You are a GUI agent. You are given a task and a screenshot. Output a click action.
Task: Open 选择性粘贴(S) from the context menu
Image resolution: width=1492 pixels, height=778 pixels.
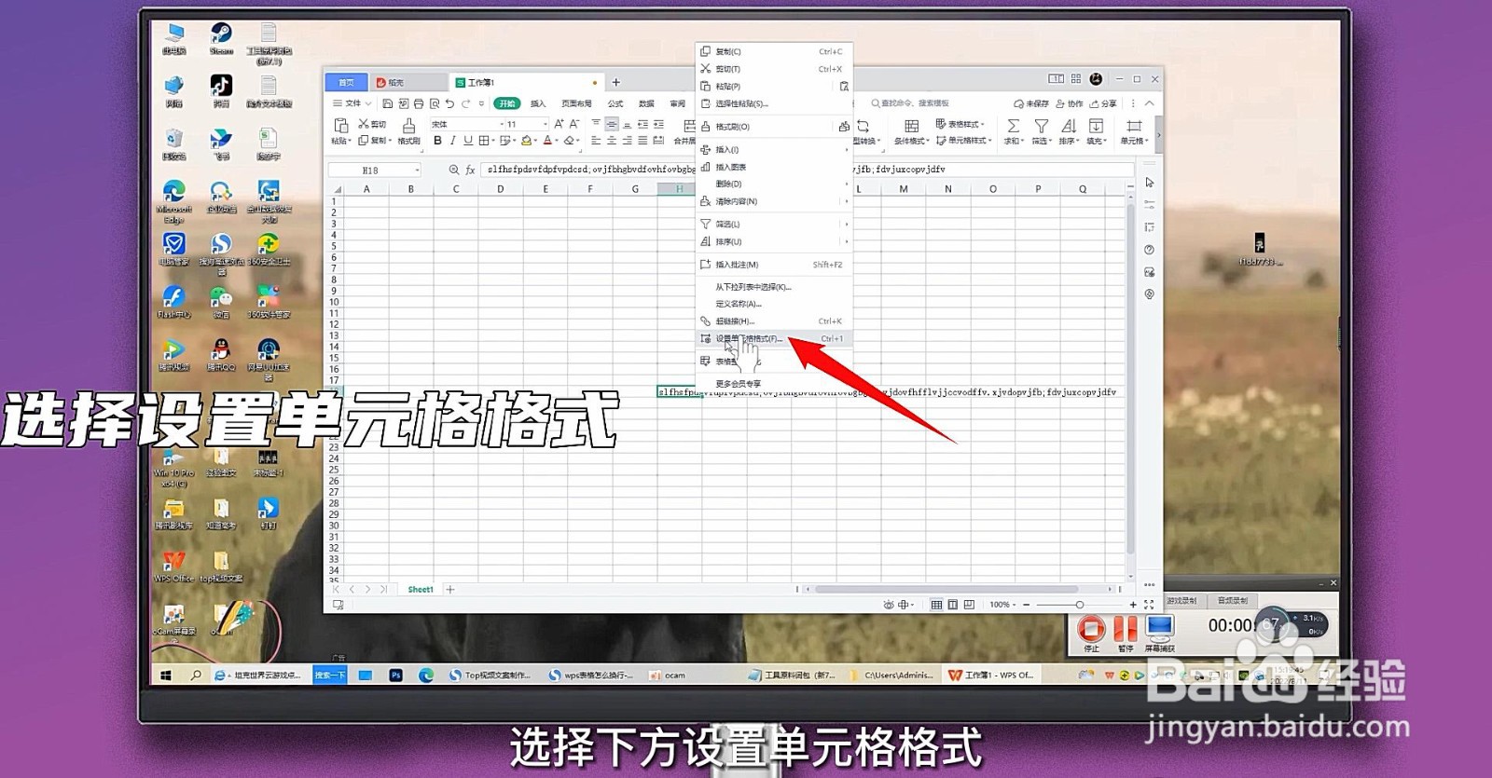pyautogui.click(x=774, y=103)
